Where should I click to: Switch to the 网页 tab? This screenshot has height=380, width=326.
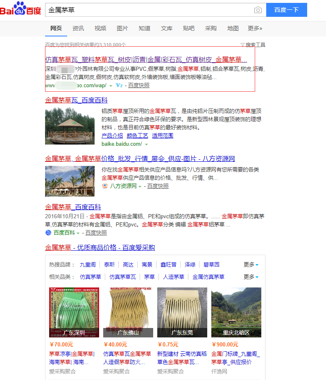(56, 28)
